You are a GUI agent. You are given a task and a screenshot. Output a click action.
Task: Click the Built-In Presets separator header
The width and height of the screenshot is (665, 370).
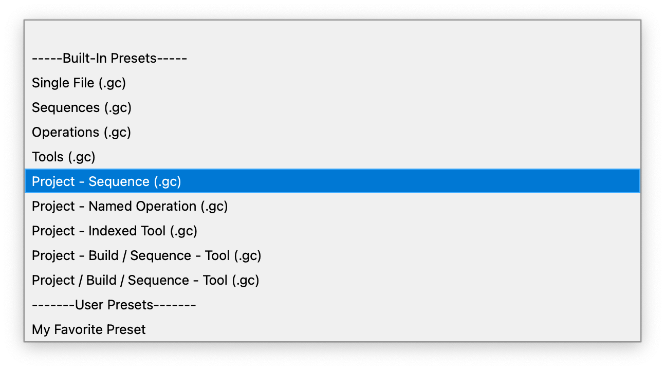pyautogui.click(x=109, y=58)
